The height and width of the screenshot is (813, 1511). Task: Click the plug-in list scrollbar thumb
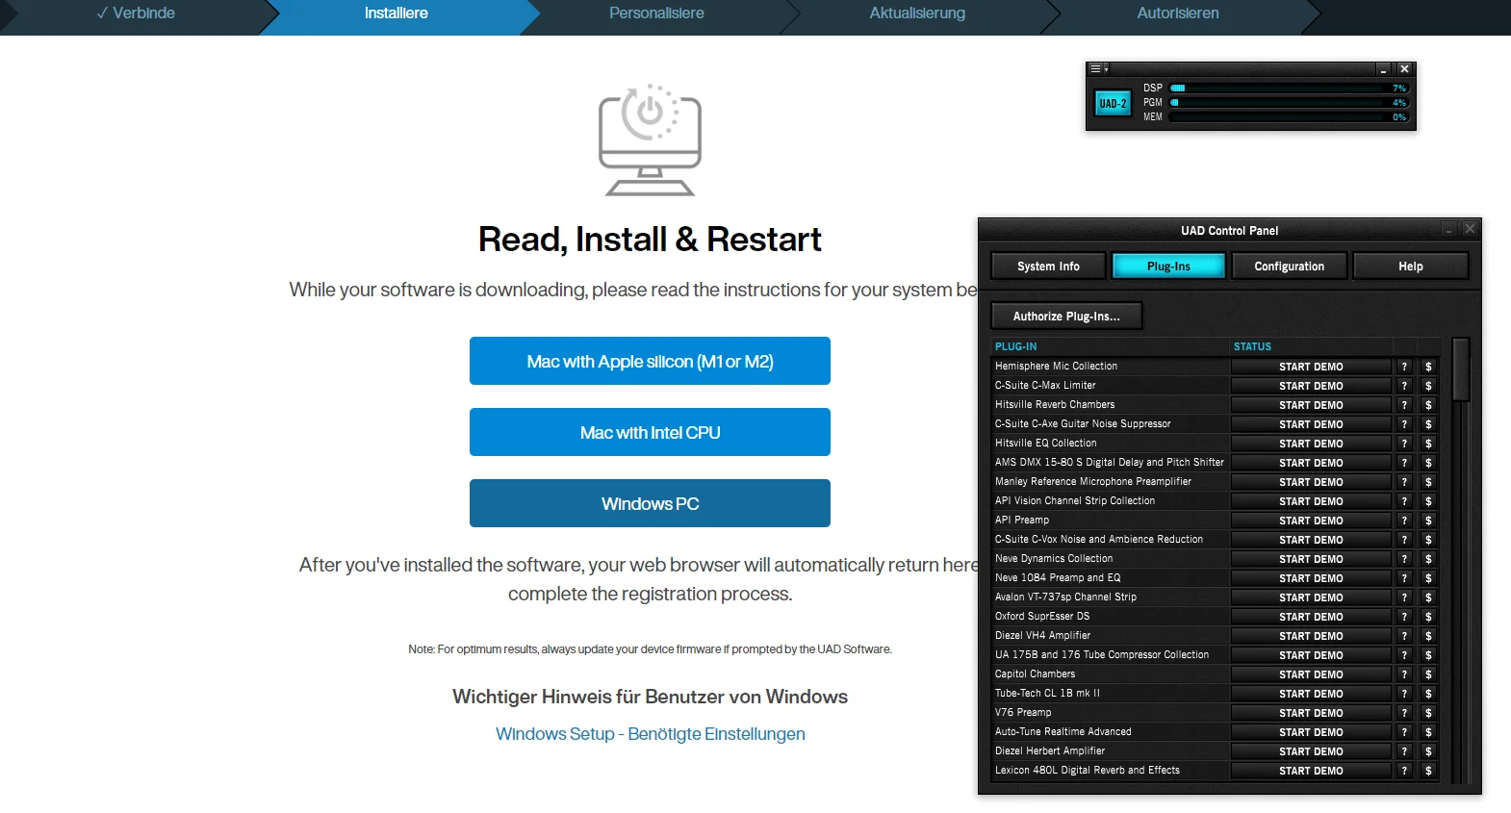click(1461, 369)
